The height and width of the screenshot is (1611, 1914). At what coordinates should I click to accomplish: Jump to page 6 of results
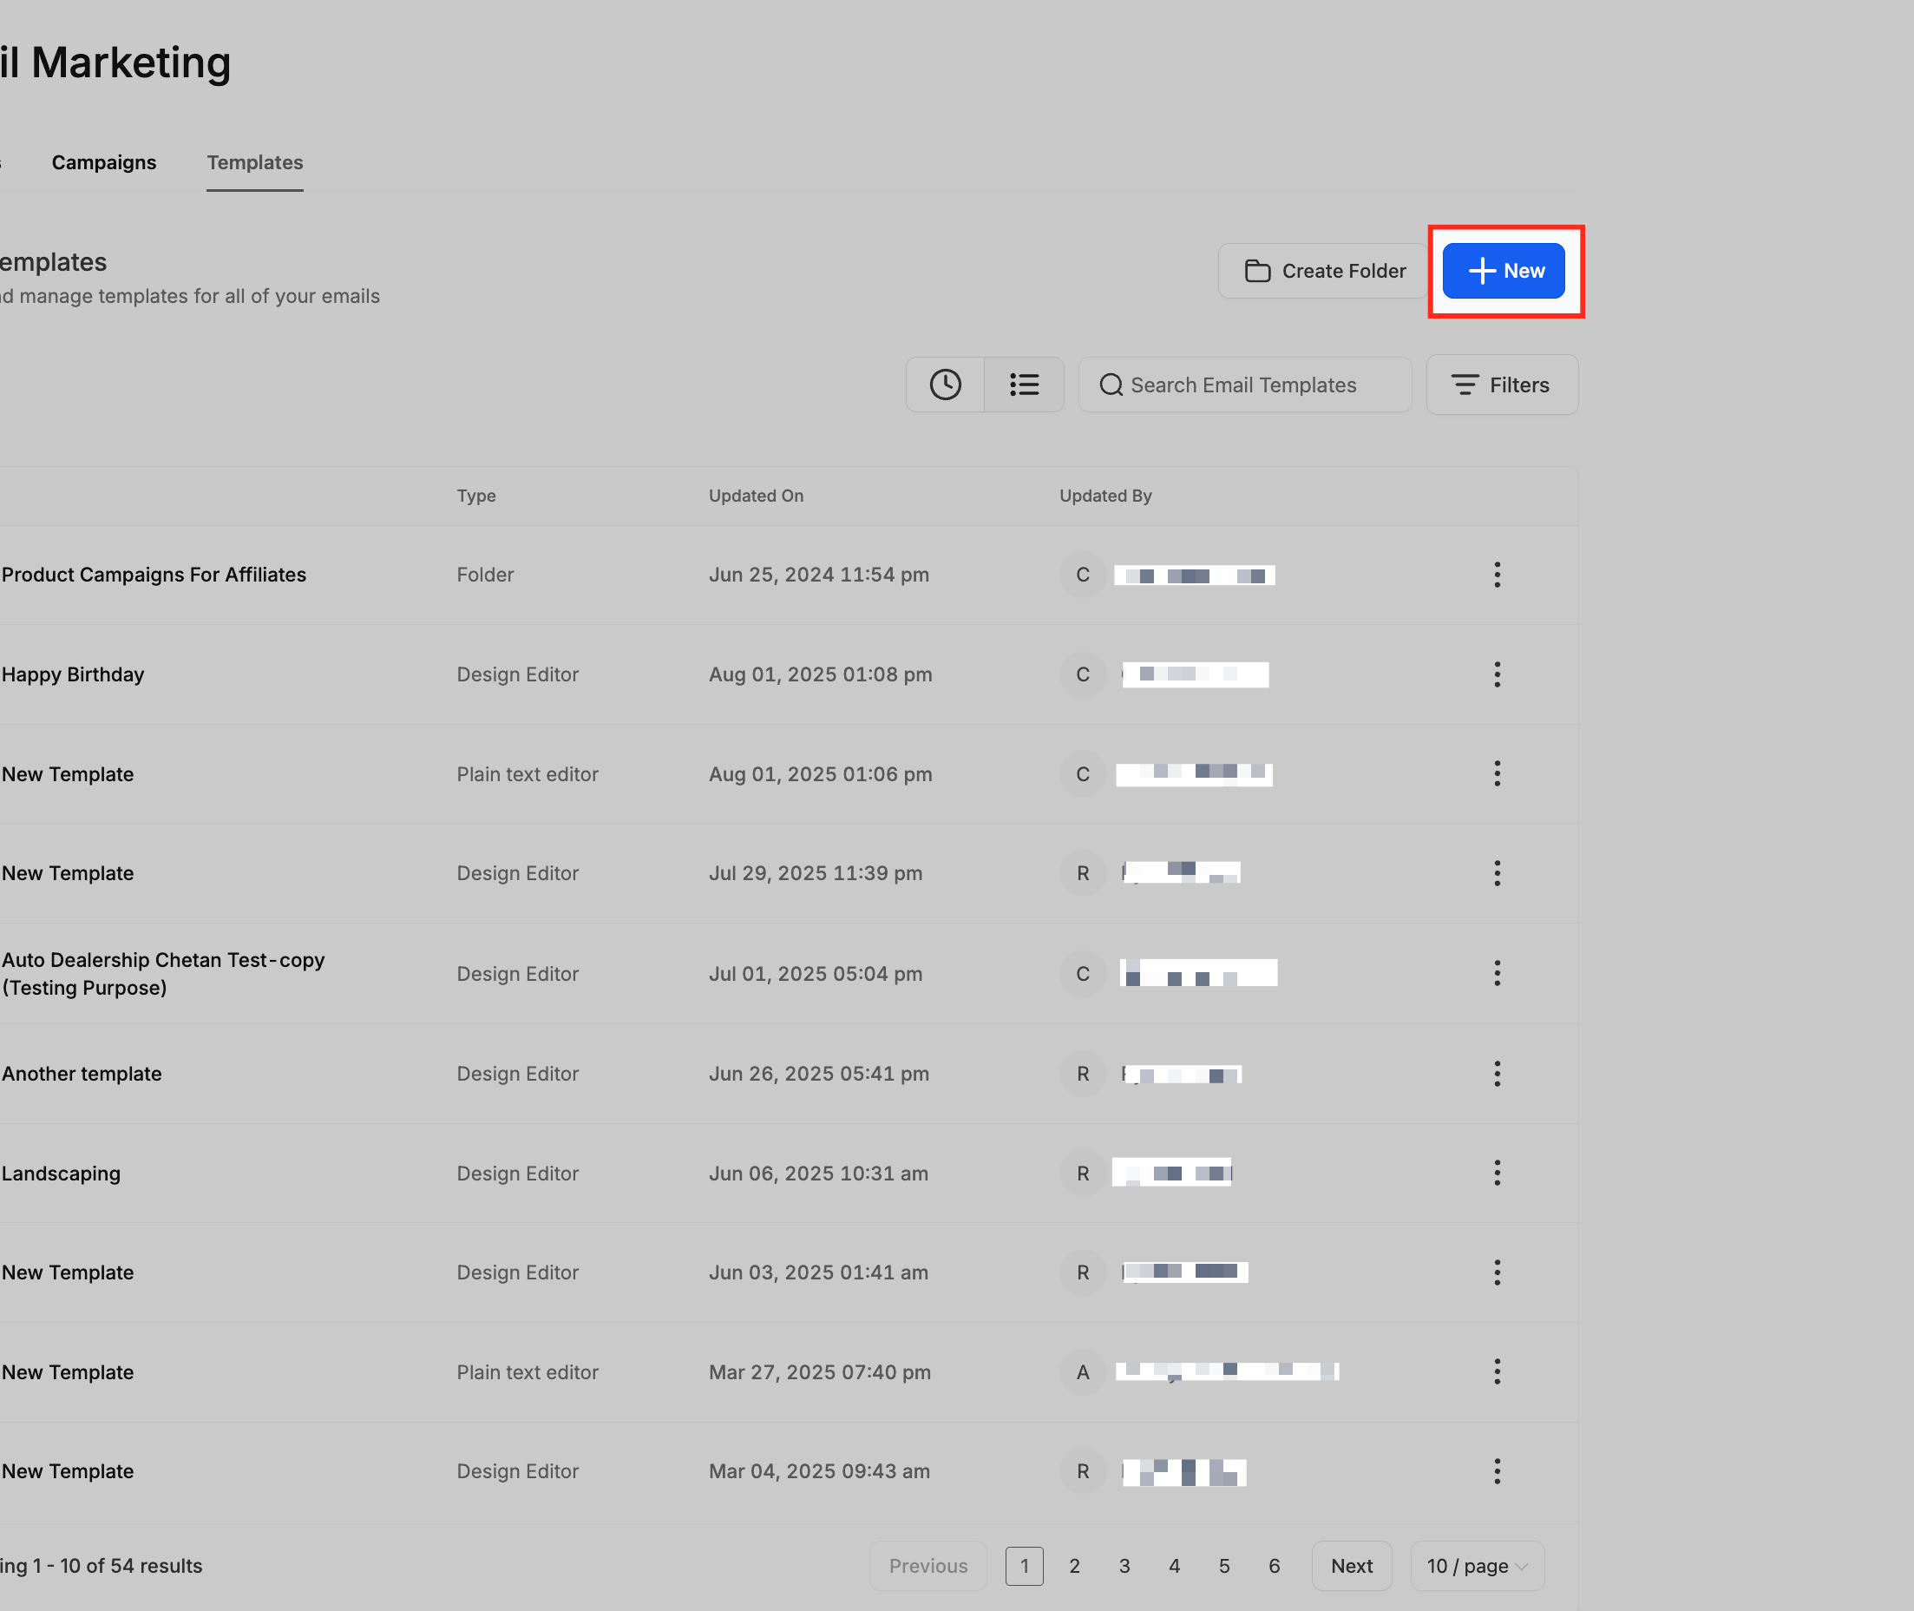(x=1275, y=1565)
